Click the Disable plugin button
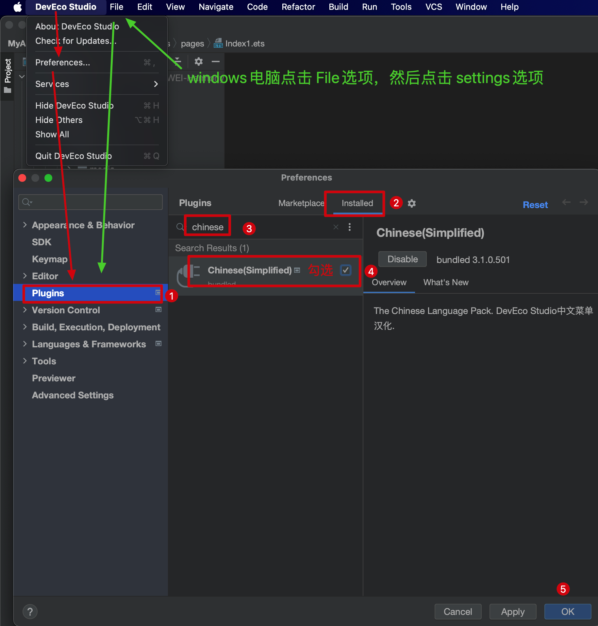This screenshot has height=626, width=598. tap(403, 259)
